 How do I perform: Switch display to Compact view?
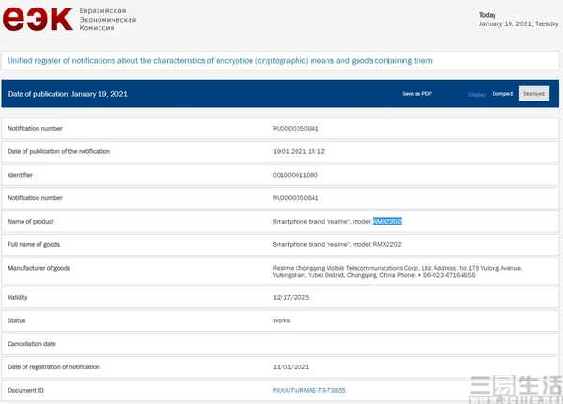pos(503,94)
